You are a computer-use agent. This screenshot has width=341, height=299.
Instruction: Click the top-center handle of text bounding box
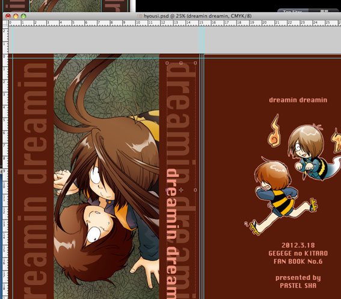[181, 63]
